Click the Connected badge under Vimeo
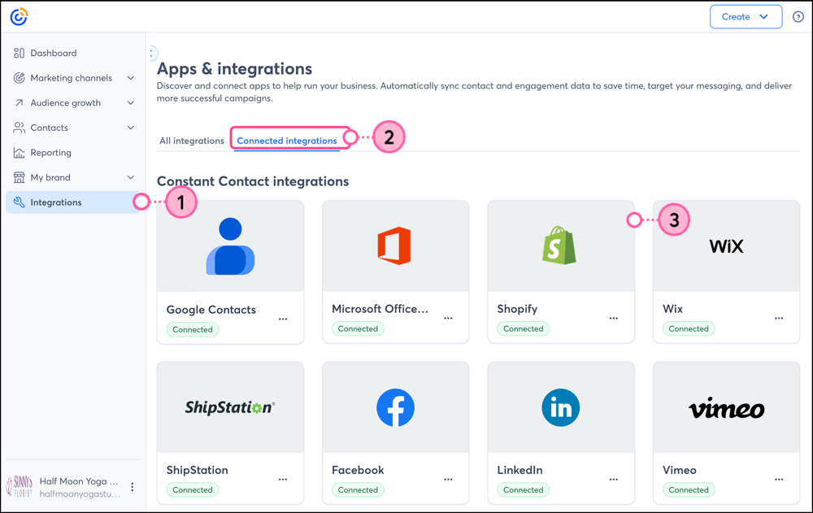Viewport: 813px width, 513px height. point(689,489)
